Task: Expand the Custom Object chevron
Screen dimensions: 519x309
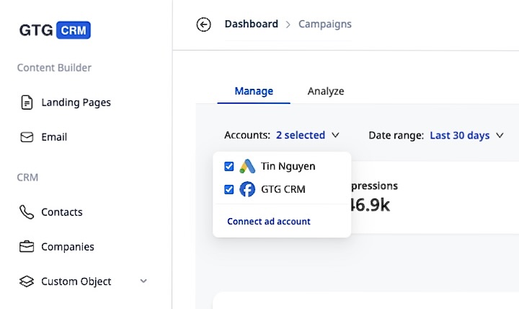Action: (143, 281)
